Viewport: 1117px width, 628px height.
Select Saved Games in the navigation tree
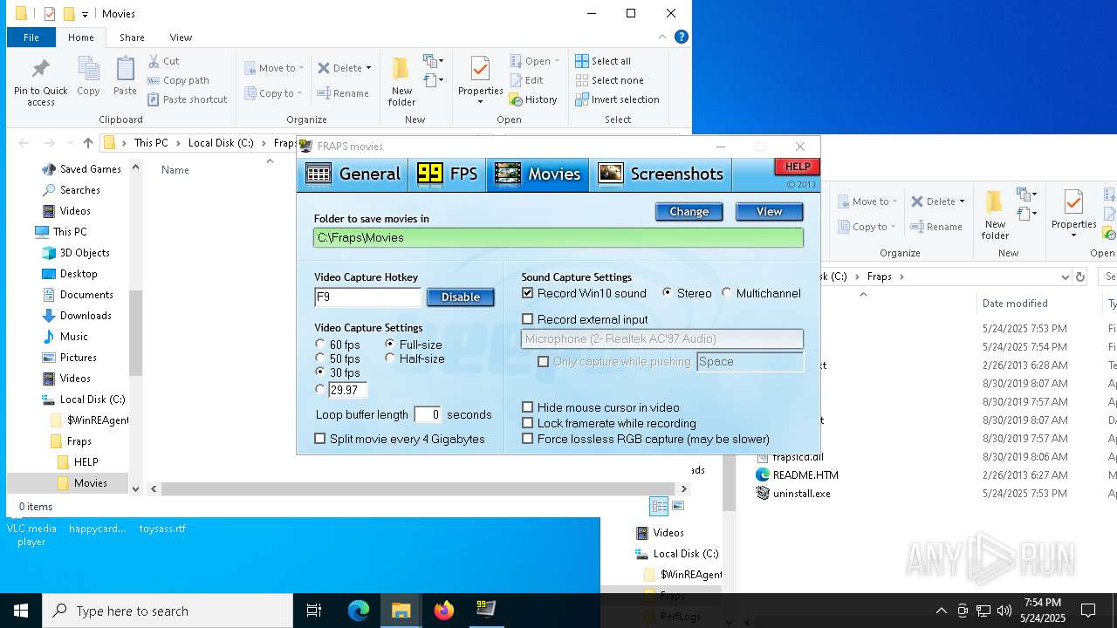tap(82, 169)
